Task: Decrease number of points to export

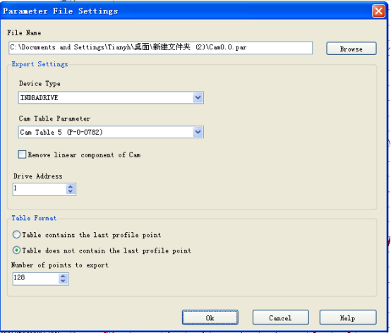Action: click(x=63, y=281)
